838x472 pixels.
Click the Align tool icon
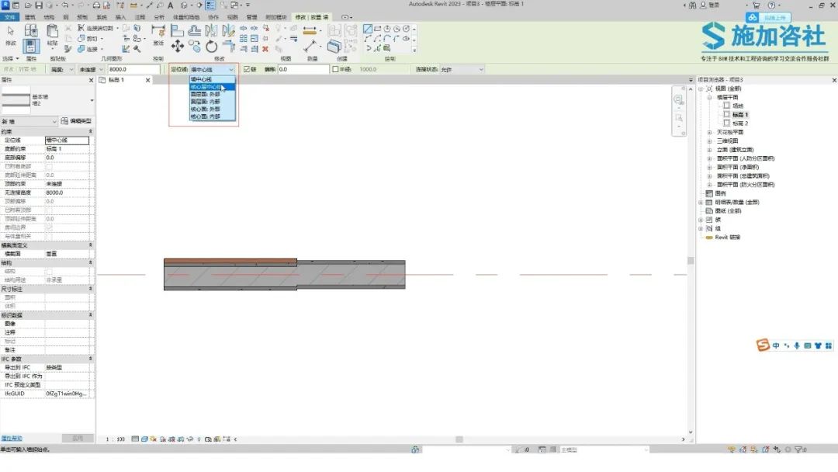tap(178, 30)
